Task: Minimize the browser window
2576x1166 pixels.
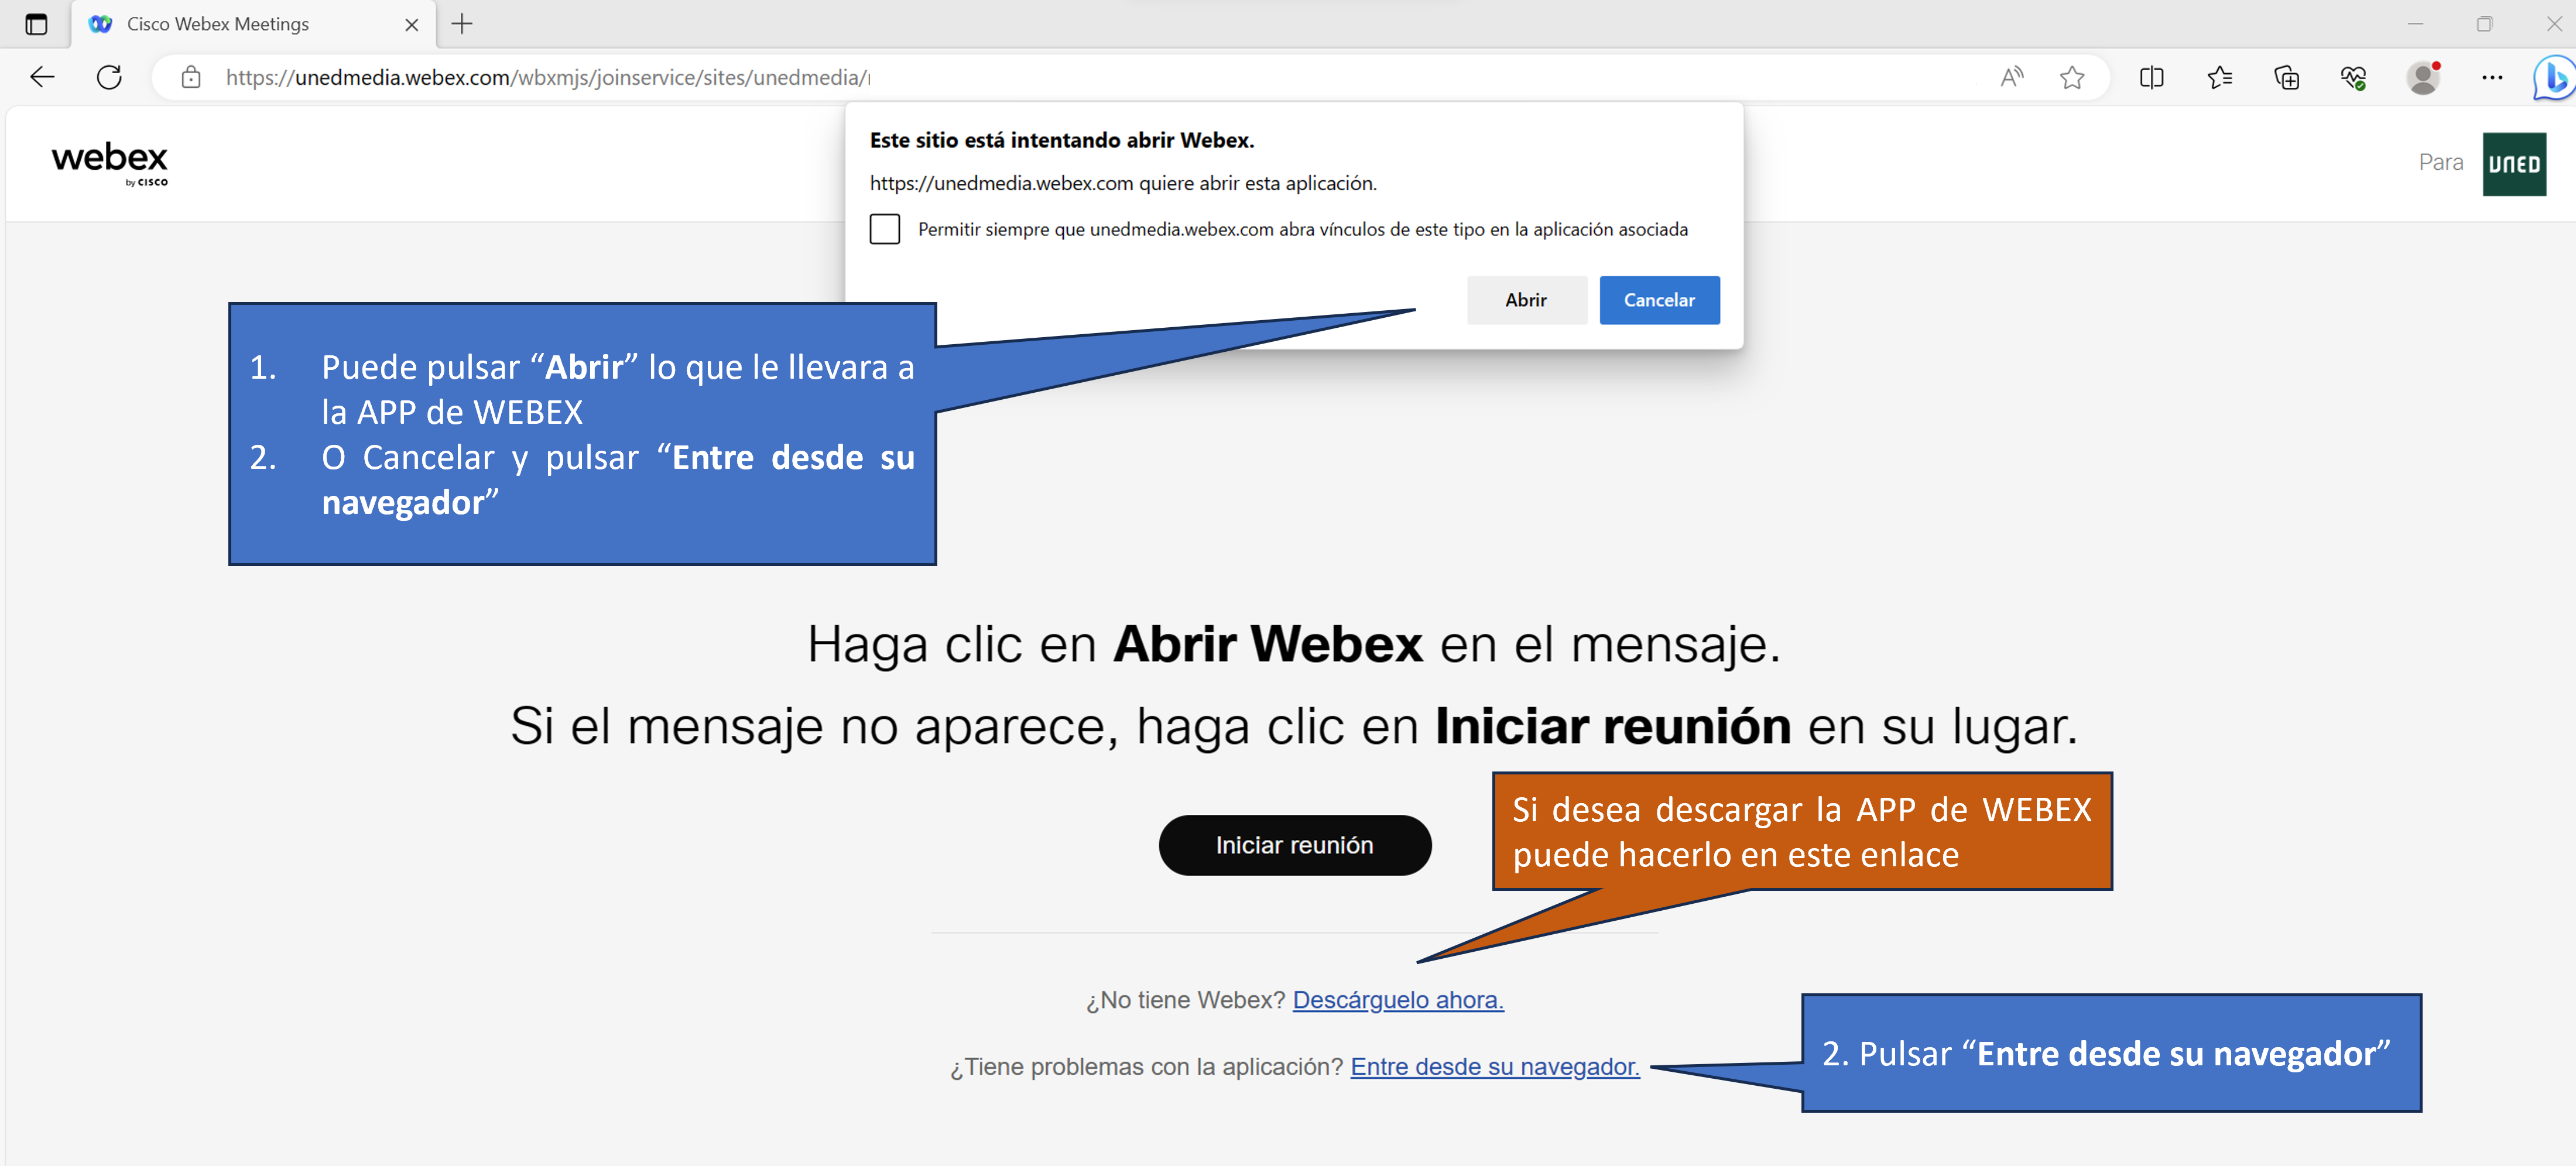Action: 2415,24
